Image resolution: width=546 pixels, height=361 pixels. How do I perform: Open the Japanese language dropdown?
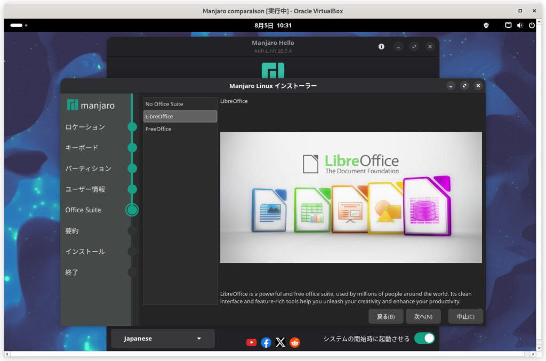pos(163,339)
